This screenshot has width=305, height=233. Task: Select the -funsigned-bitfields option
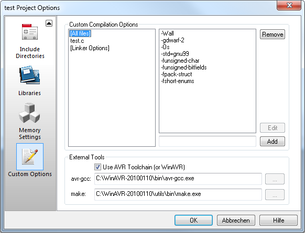(x=184, y=67)
